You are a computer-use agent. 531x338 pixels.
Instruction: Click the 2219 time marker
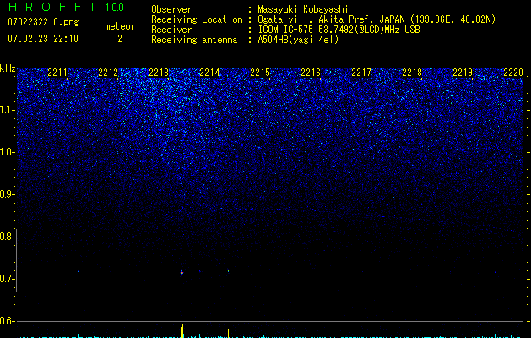click(463, 73)
